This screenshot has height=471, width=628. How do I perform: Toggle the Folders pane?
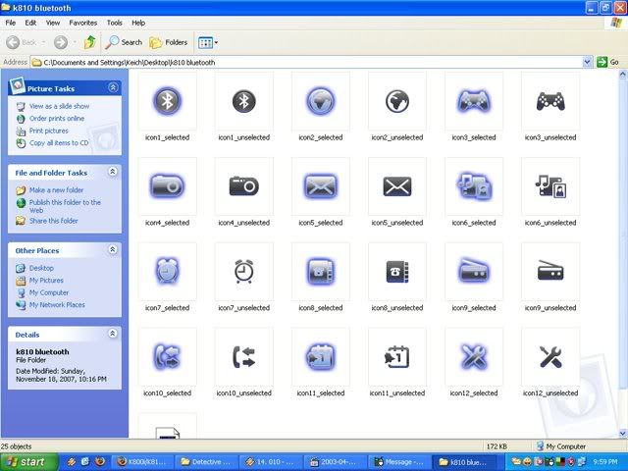coord(168,42)
